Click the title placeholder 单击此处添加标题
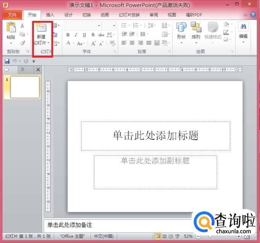 156,135
